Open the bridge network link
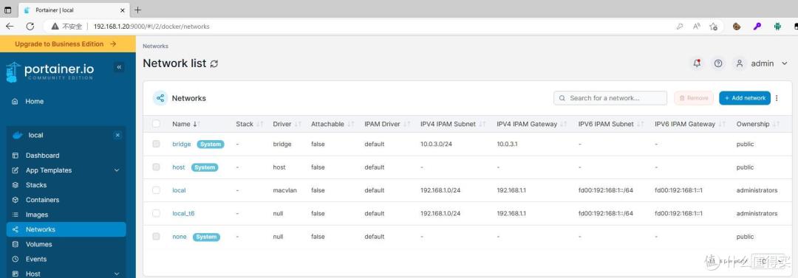 tap(182, 144)
